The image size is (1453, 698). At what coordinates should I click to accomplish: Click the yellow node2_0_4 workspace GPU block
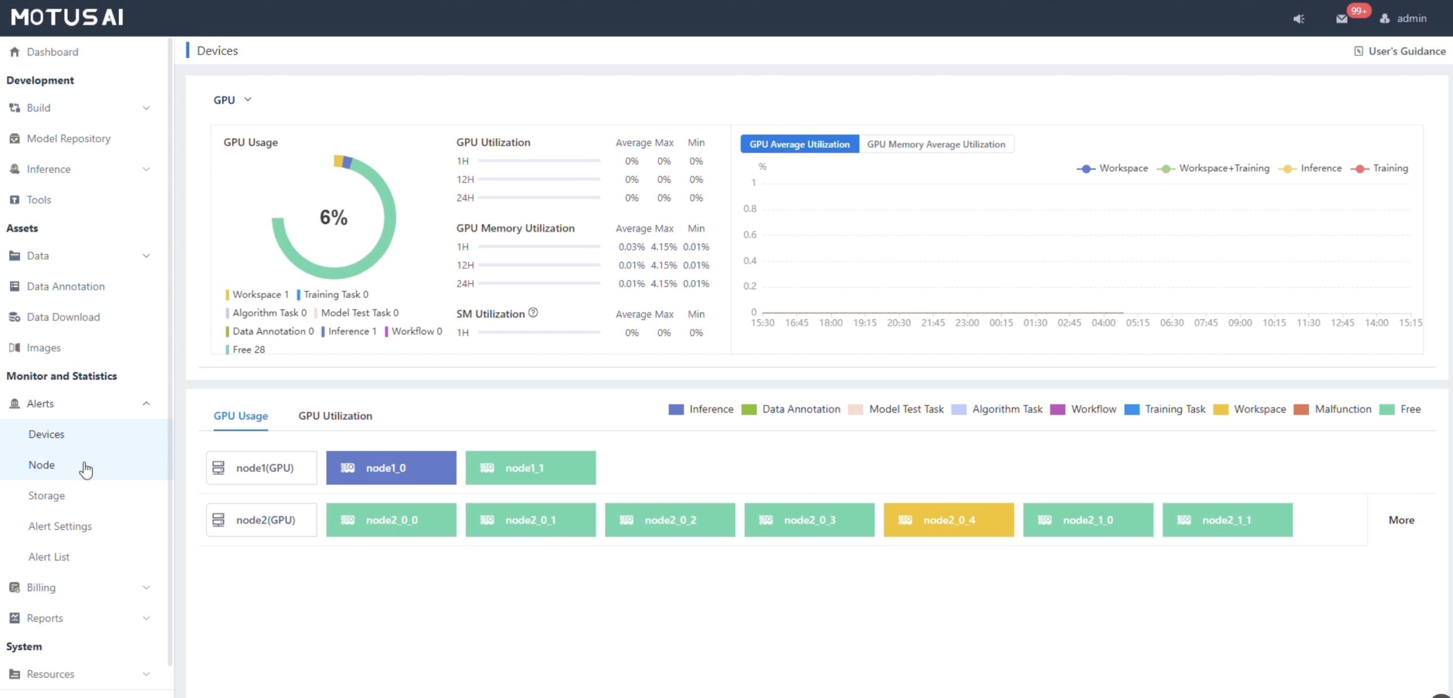click(948, 520)
